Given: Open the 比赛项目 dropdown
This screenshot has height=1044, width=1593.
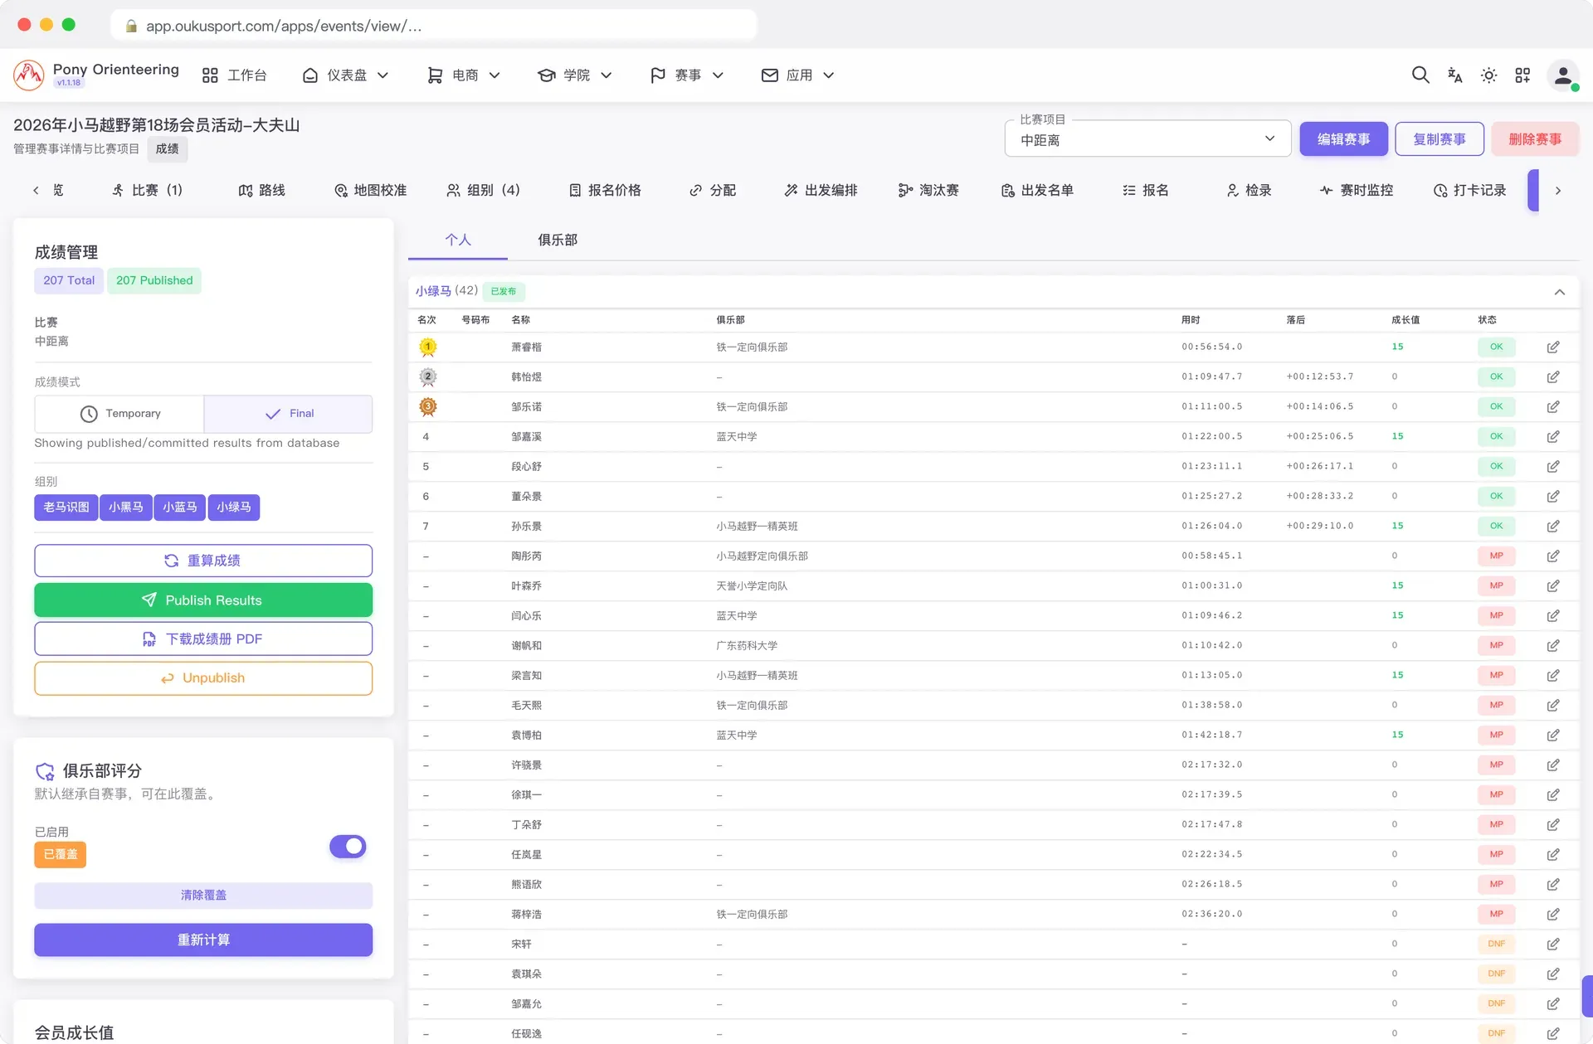Looking at the screenshot, I should (x=1147, y=139).
